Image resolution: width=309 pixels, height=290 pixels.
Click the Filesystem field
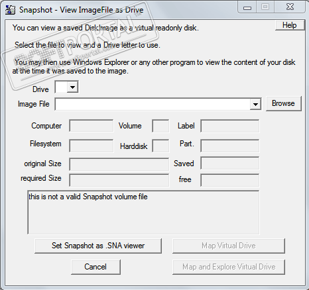tap(92, 146)
